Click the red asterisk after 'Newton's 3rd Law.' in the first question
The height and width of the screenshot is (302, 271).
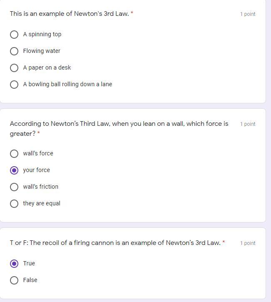click(132, 13)
